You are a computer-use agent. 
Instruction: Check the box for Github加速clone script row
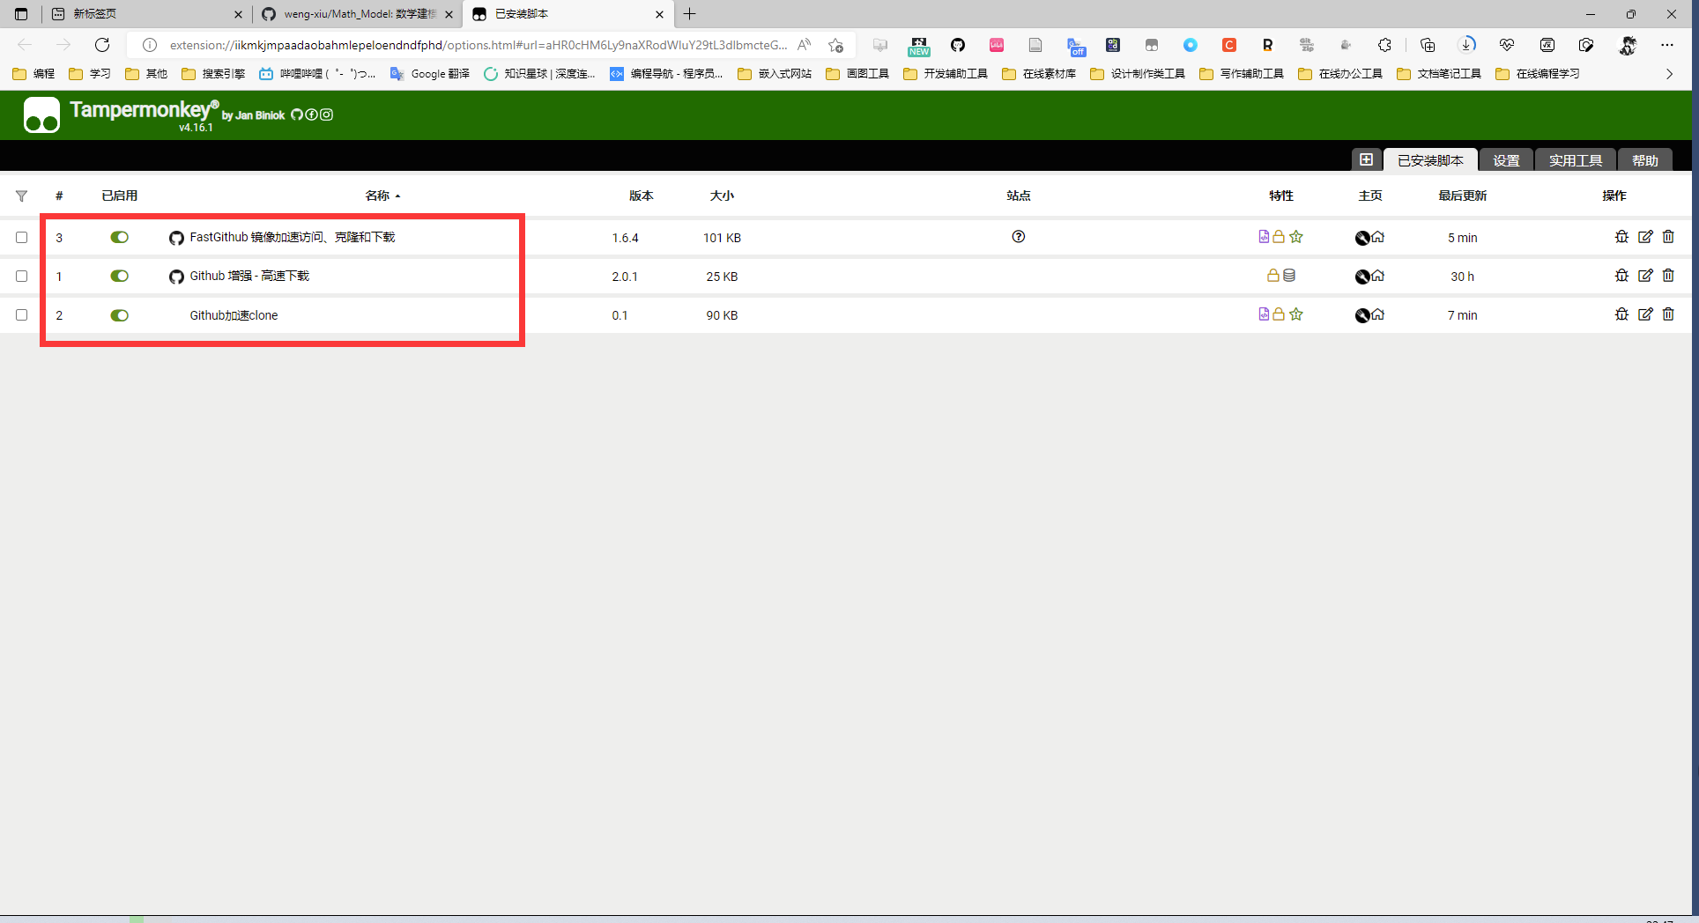pos(21,314)
